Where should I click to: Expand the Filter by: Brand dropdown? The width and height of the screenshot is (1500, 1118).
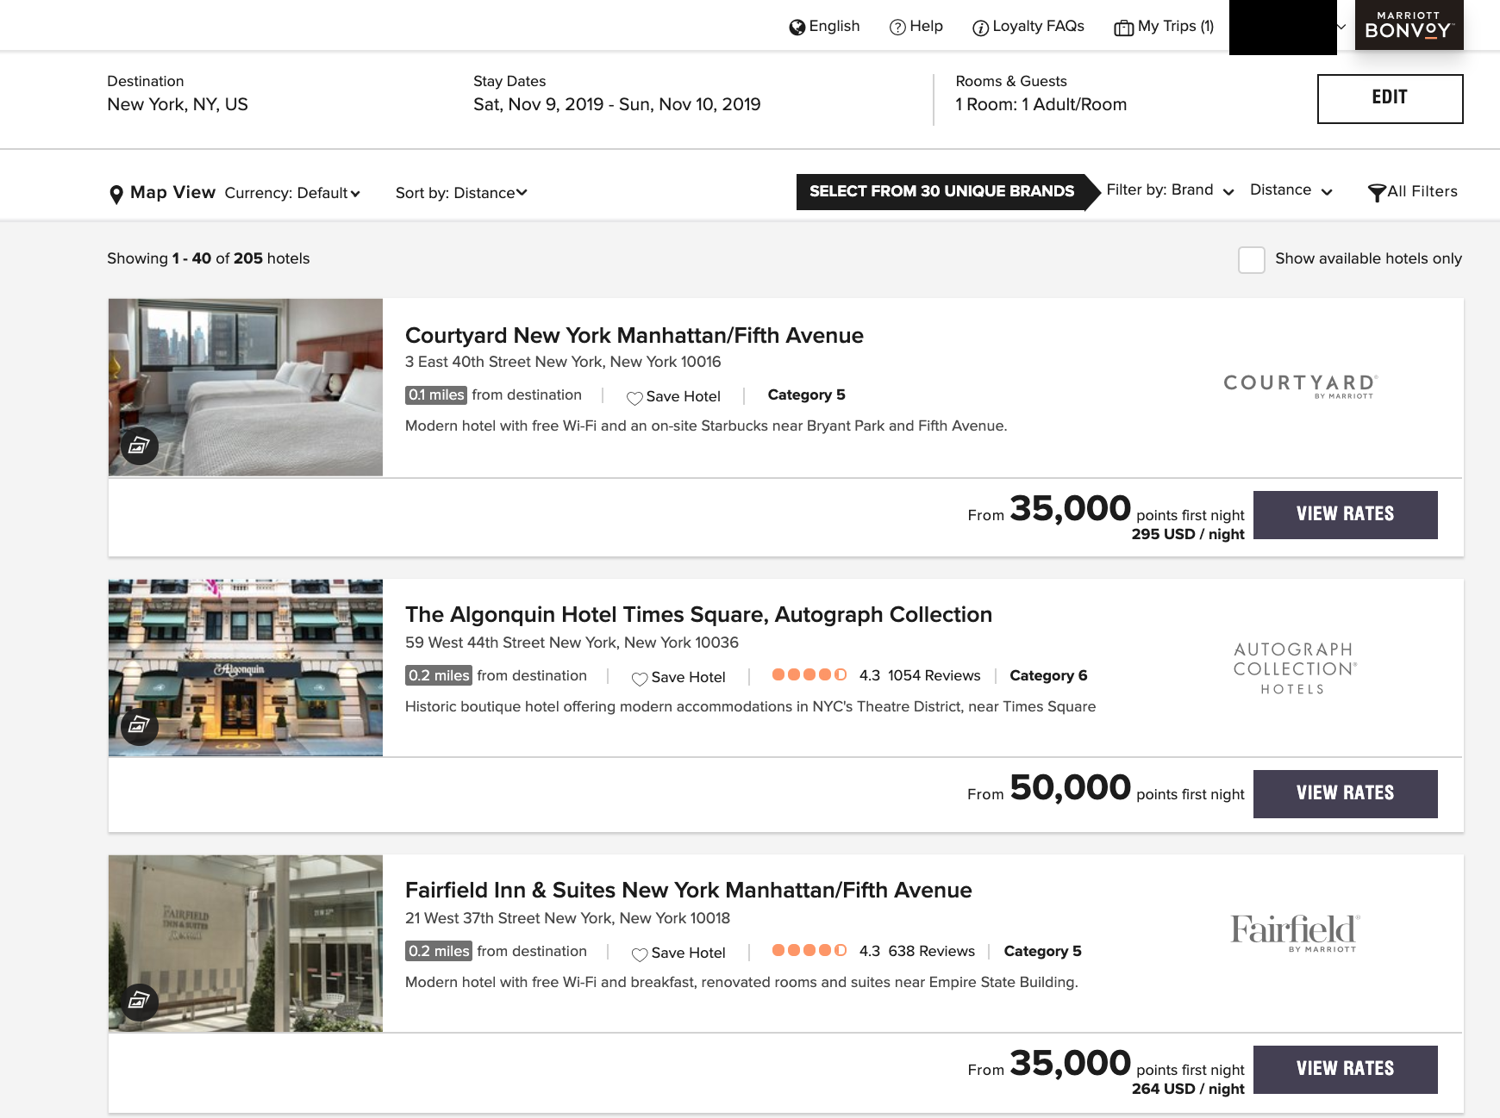click(1171, 190)
